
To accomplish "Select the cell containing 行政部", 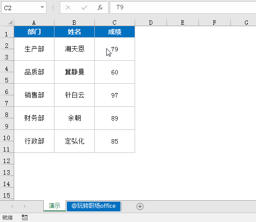I will [34, 141].
